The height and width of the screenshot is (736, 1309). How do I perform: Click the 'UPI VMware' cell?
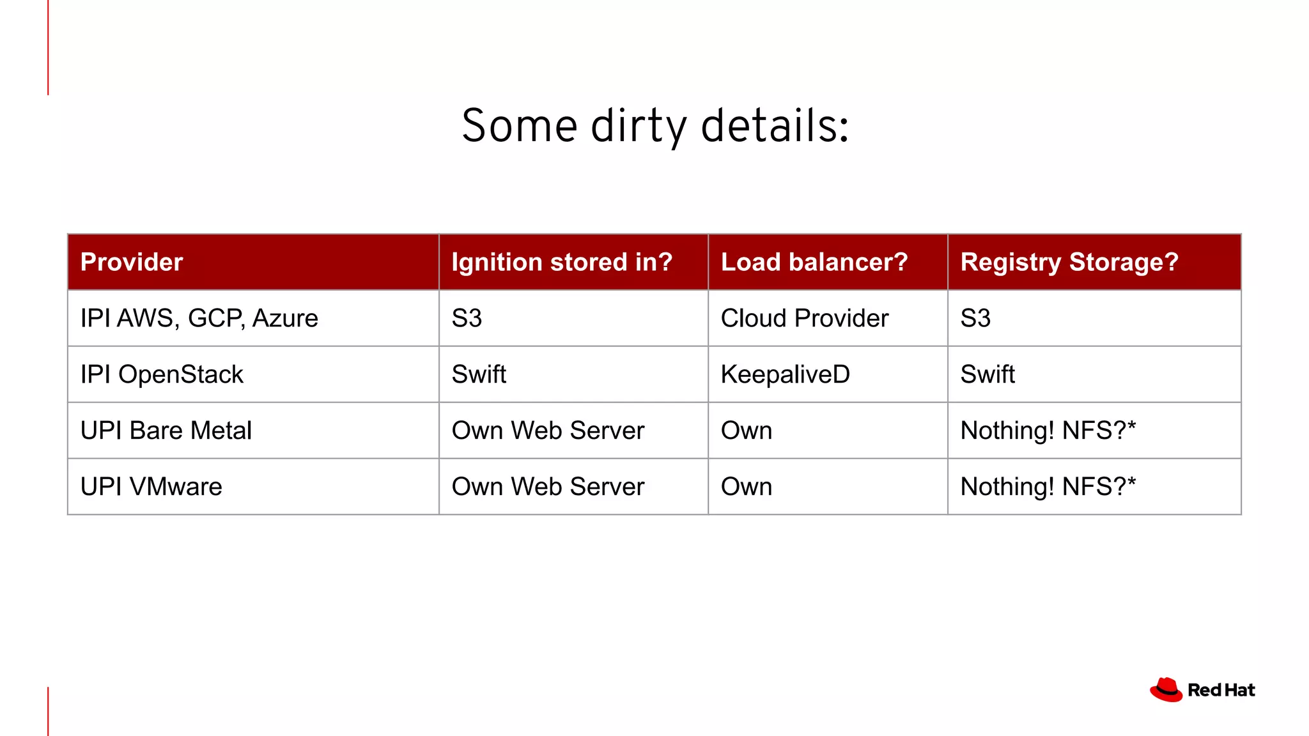coord(151,487)
